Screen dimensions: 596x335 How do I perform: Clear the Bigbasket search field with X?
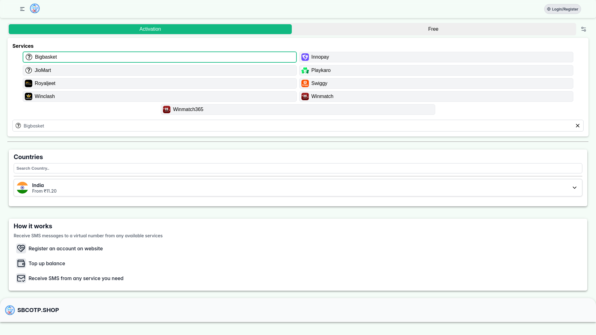(578, 126)
